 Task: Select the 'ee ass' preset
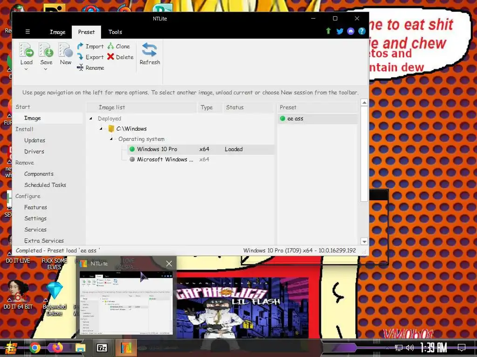pyautogui.click(x=317, y=119)
